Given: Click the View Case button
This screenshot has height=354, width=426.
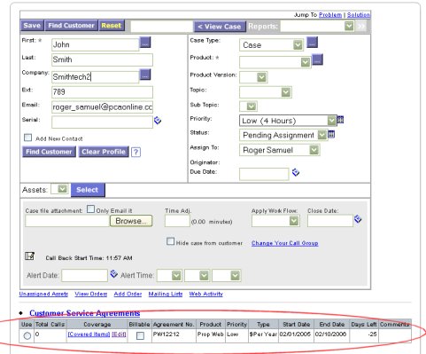Looking at the screenshot, I should tap(220, 27).
